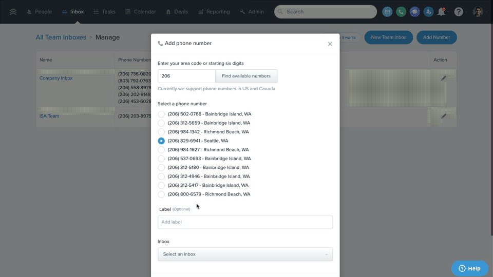Select (206) 312-5417 Bainbridge Island radio
This screenshot has height=277, width=493.
(161, 185)
